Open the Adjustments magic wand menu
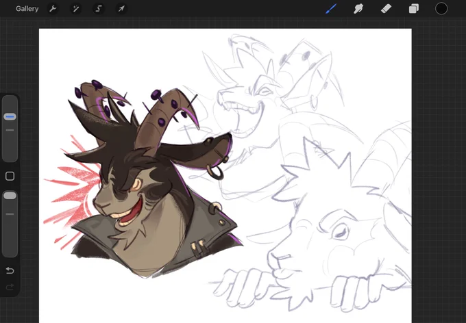The height and width of the screenshot is (323, 466). tap(76, 9)
